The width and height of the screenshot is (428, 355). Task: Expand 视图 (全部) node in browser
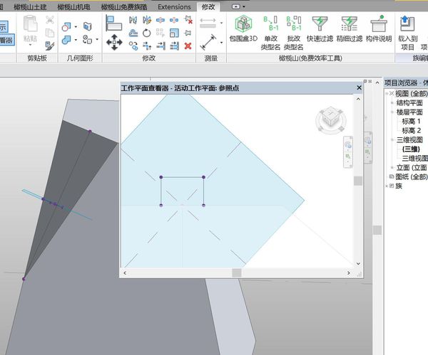pyautogui.click(x=387, y=94)
